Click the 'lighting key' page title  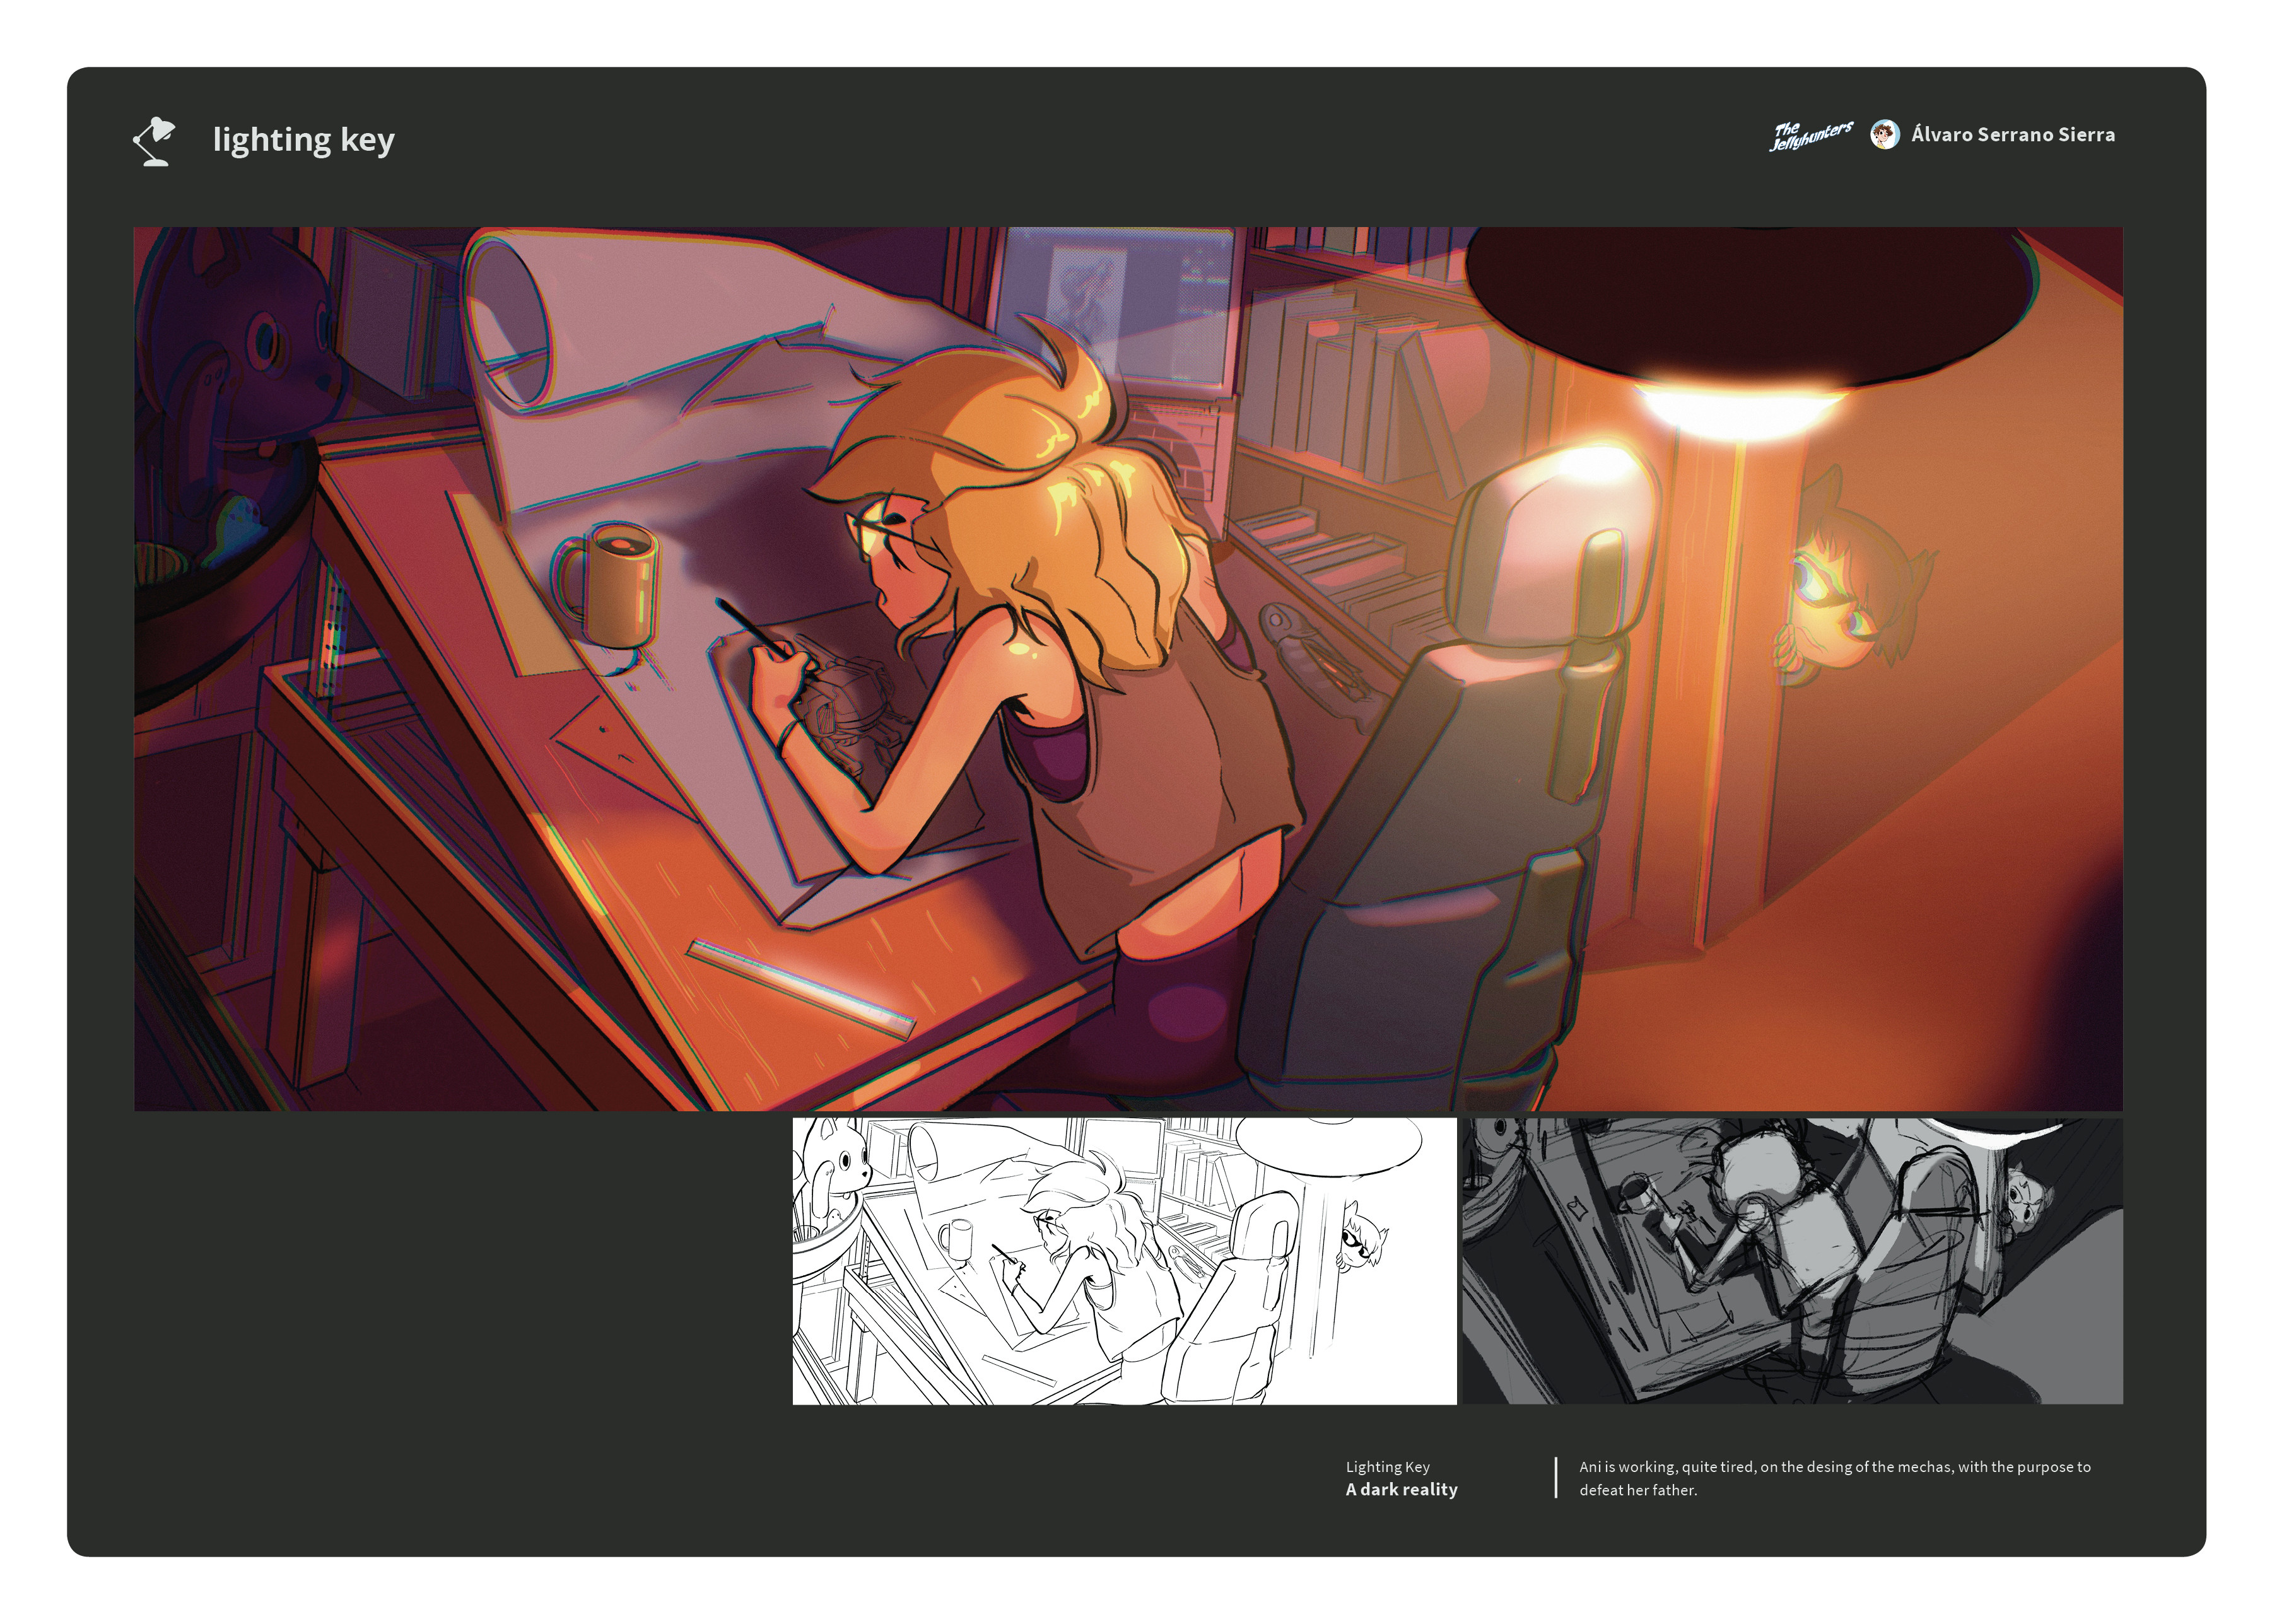tap(303, 139)
